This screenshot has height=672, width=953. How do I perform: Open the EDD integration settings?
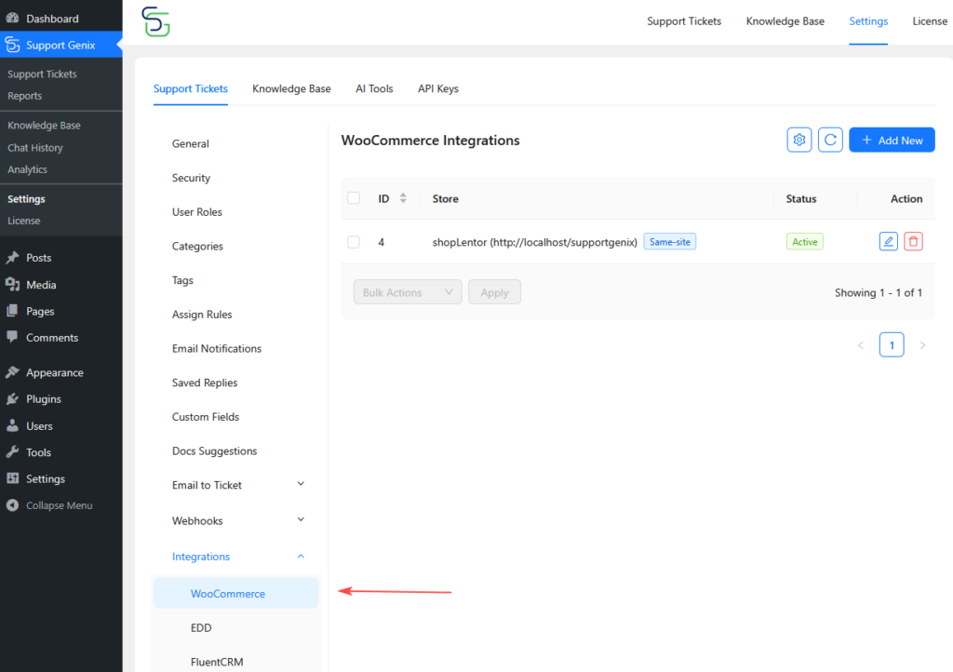tap(201, 628)
